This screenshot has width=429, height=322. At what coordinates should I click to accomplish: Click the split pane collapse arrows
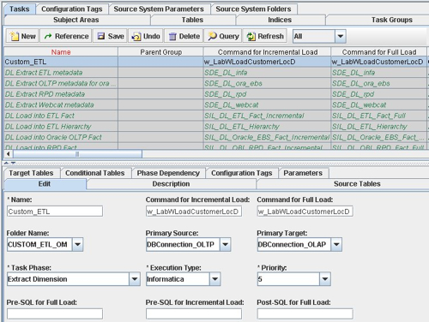[x=9, y=164]
